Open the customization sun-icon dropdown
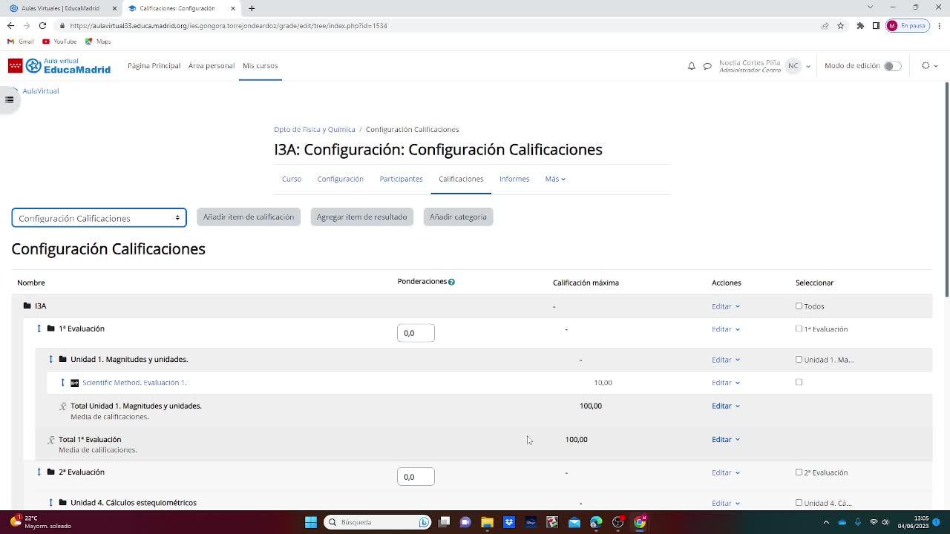The width and height of the screenshot is (950, 534). [929, 66]
